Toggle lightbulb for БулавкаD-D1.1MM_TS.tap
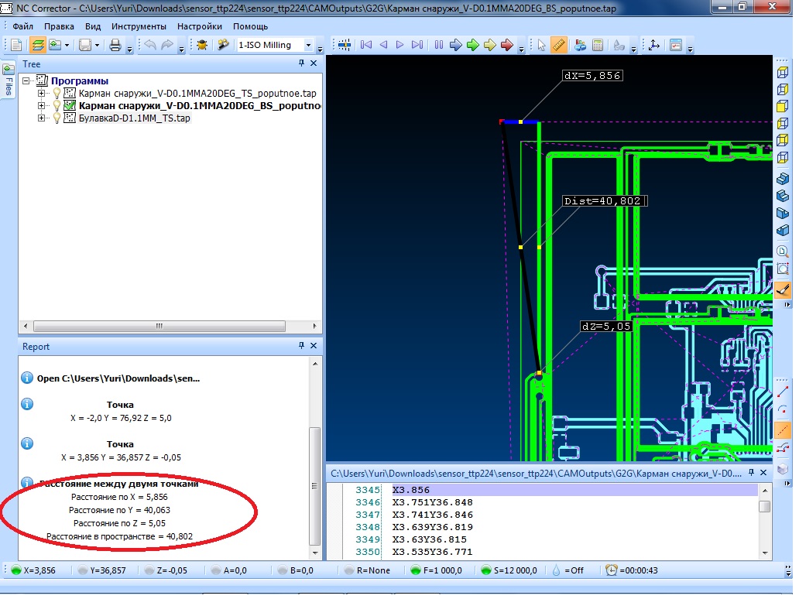This screenshot has width=799, height=599. 56,118
